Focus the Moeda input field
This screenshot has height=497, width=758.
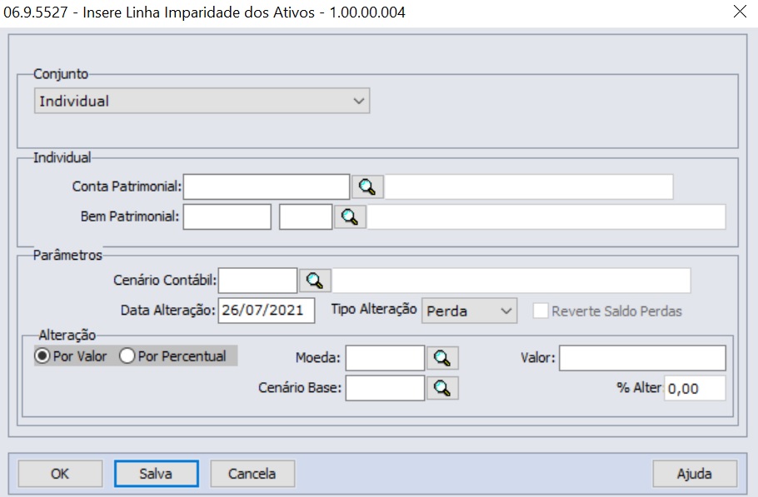point(386,358)
